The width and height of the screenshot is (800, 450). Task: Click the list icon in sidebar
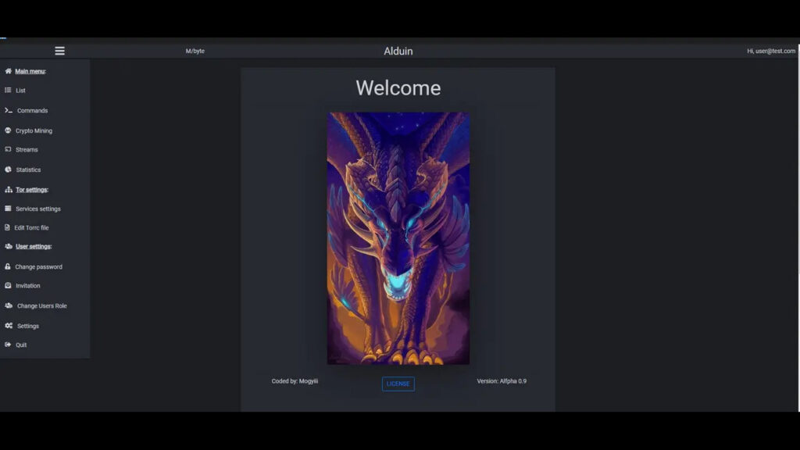coord(8,90)
